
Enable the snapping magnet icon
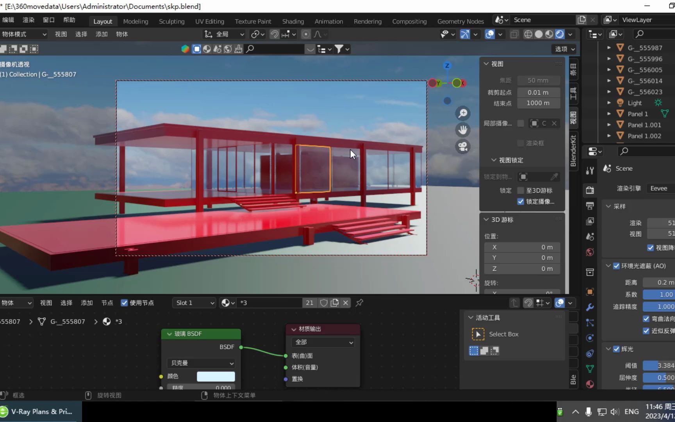275,34
